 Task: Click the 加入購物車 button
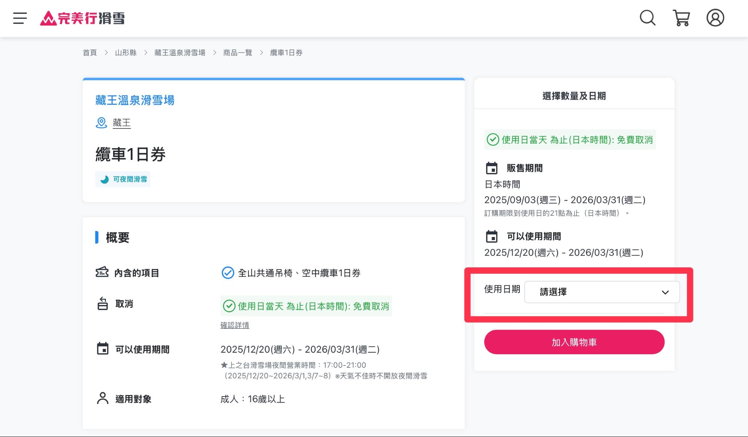pos(574,342)
